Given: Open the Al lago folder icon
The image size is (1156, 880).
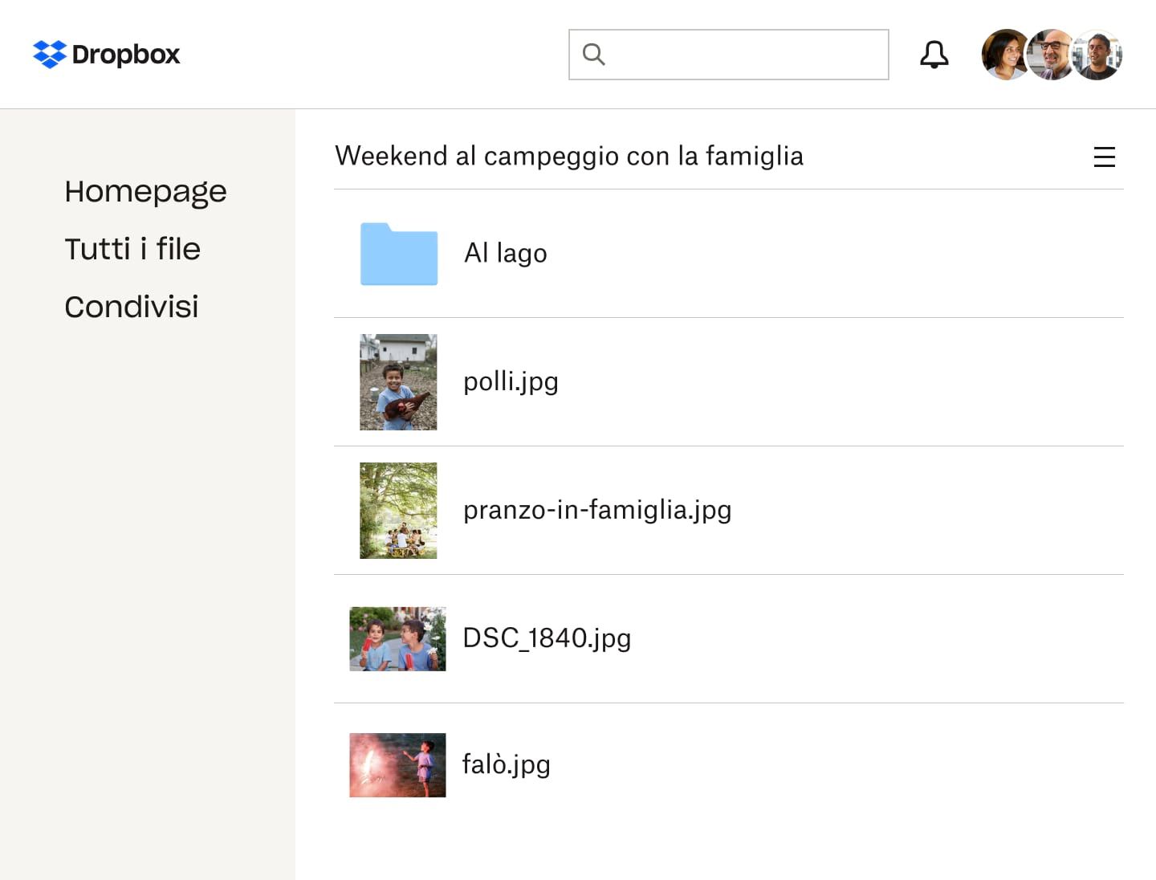Looking at the screenshot, I should click(399, 255).
